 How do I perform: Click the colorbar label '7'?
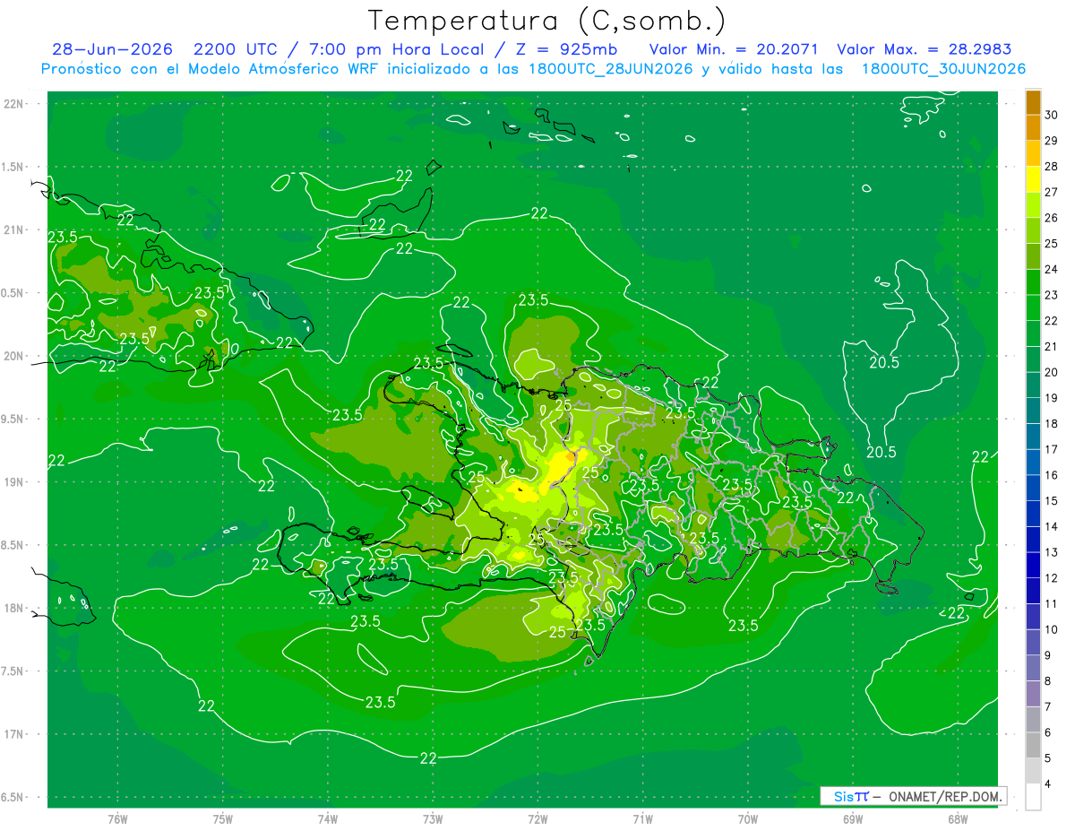coord(1050,707)
